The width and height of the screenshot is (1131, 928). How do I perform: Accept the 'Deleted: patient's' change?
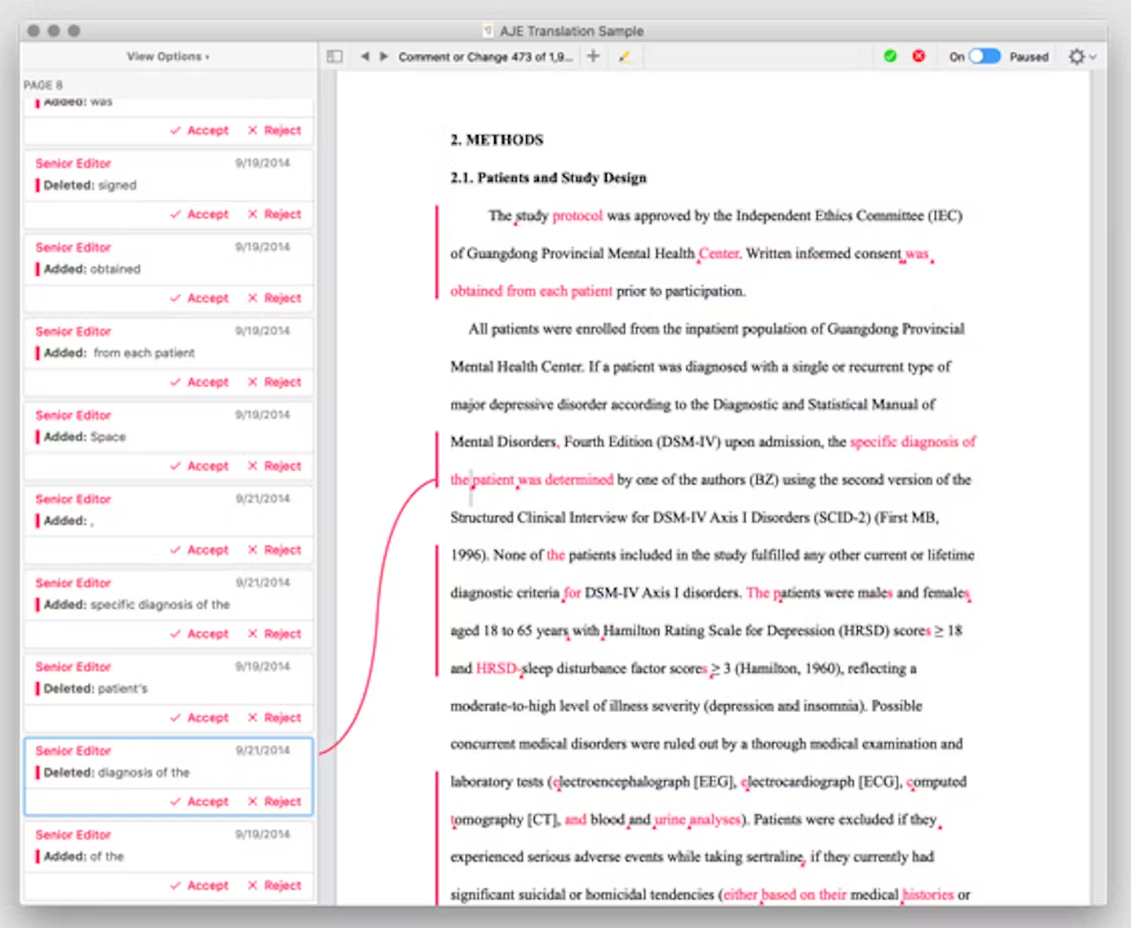tap(199, 718)
